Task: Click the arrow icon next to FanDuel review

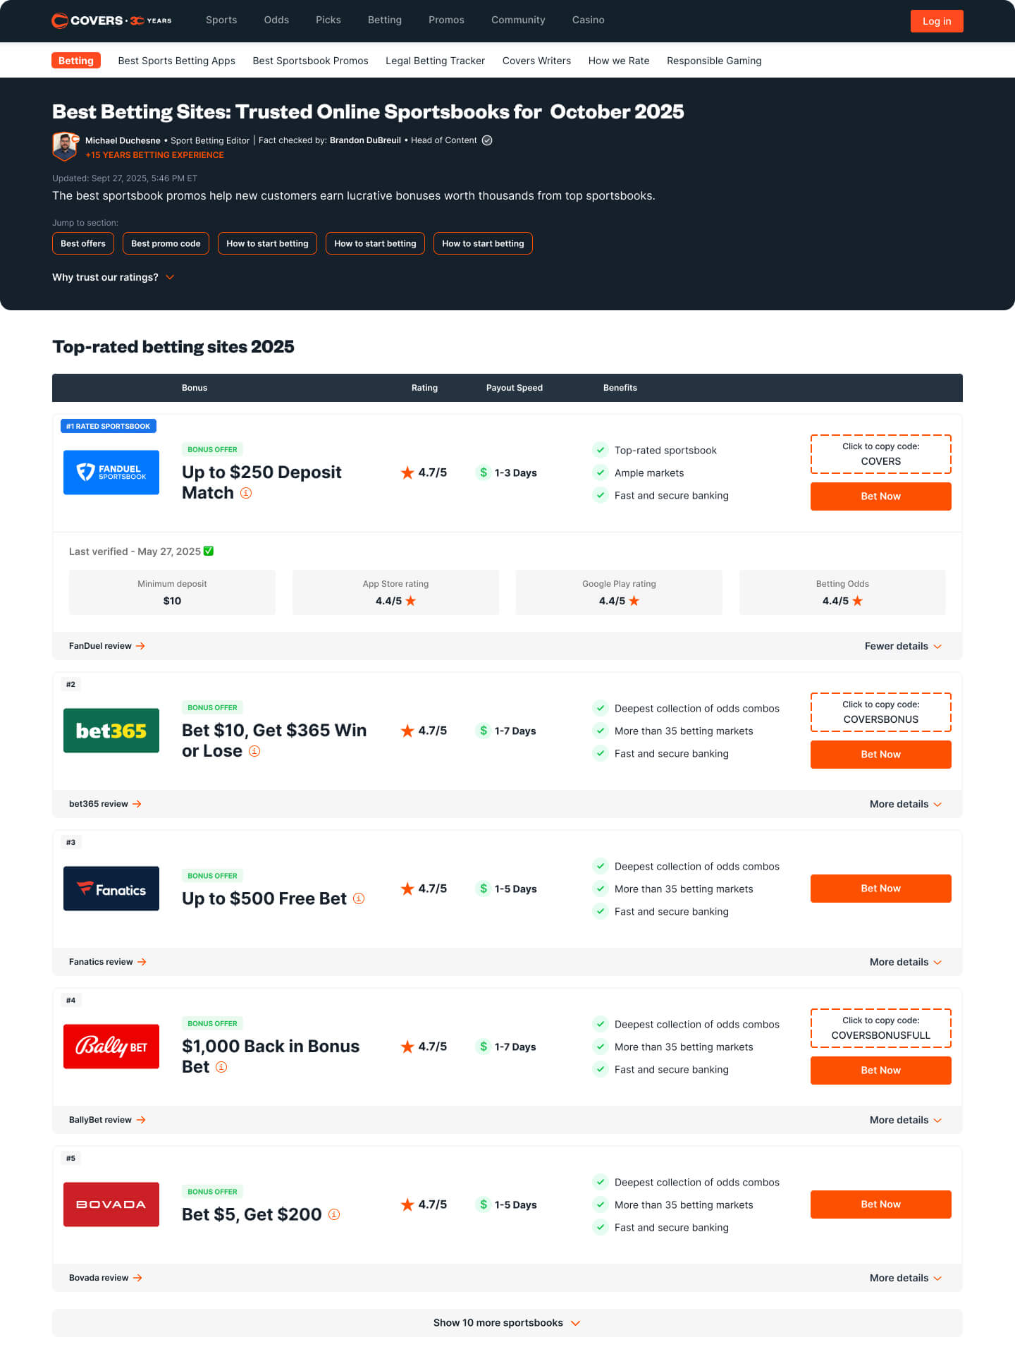Action: (140, 646)
